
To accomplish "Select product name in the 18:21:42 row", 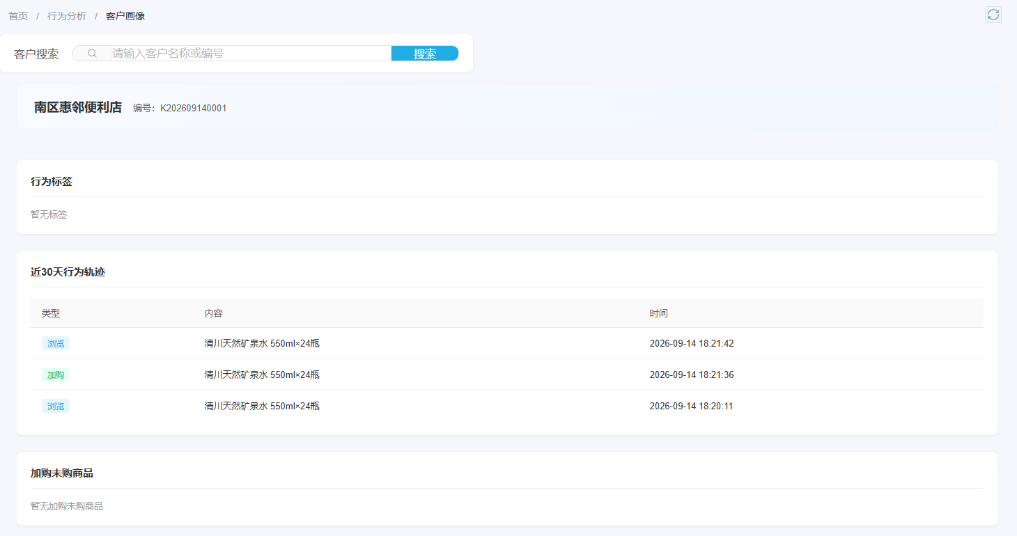I will (x=262, y=343).
